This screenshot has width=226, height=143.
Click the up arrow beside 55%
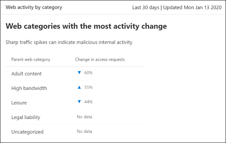(x=79, y=87)
